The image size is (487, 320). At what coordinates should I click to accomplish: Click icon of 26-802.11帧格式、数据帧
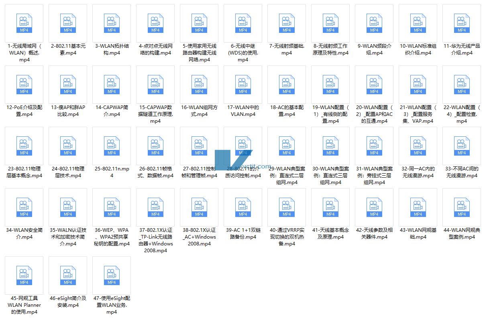click(x=155, y=146)
